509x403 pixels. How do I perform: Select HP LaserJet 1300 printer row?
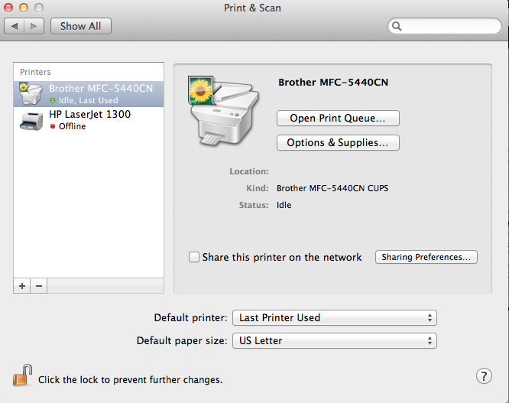click(89, 120)
